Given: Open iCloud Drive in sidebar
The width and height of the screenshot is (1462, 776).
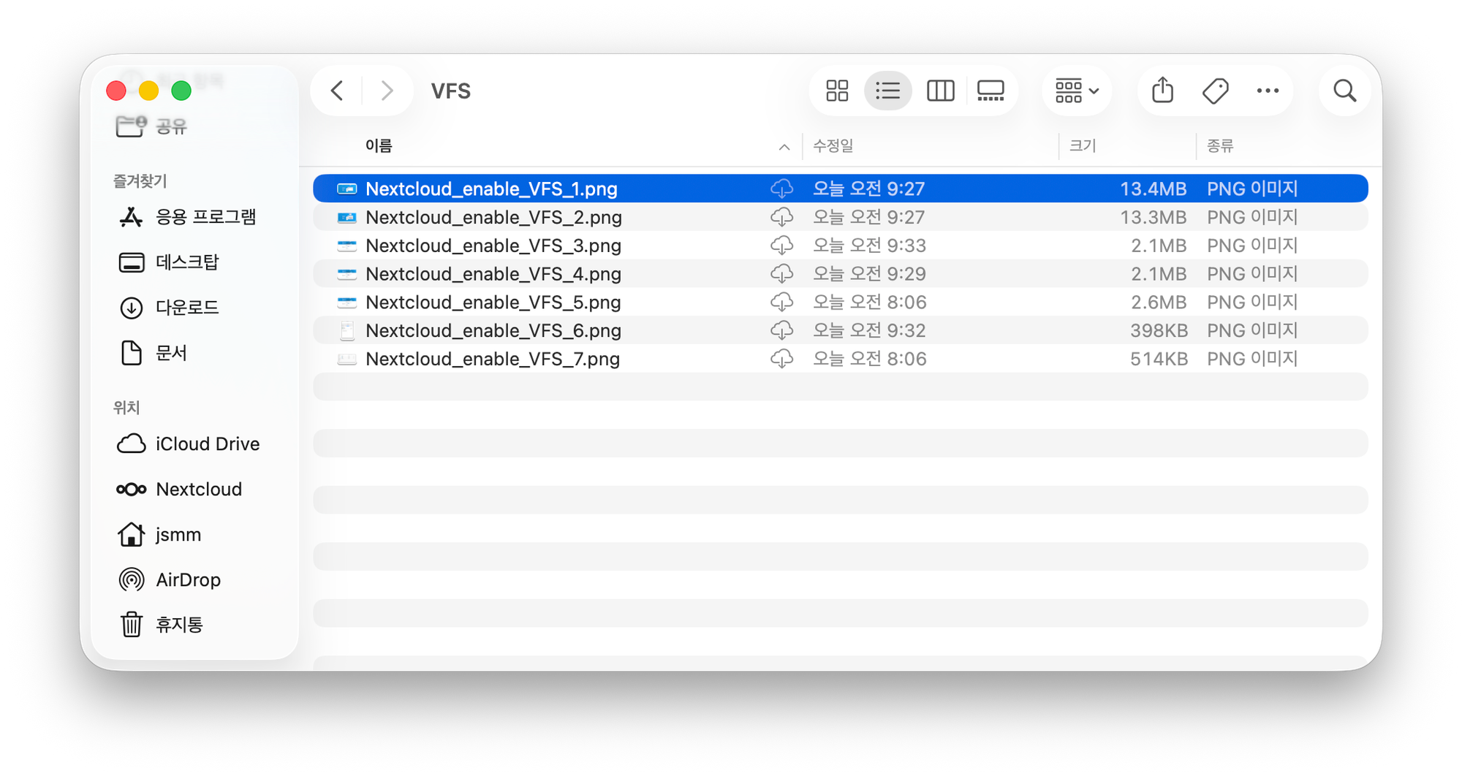Looking at the screenshot, I should pos(207,444).
